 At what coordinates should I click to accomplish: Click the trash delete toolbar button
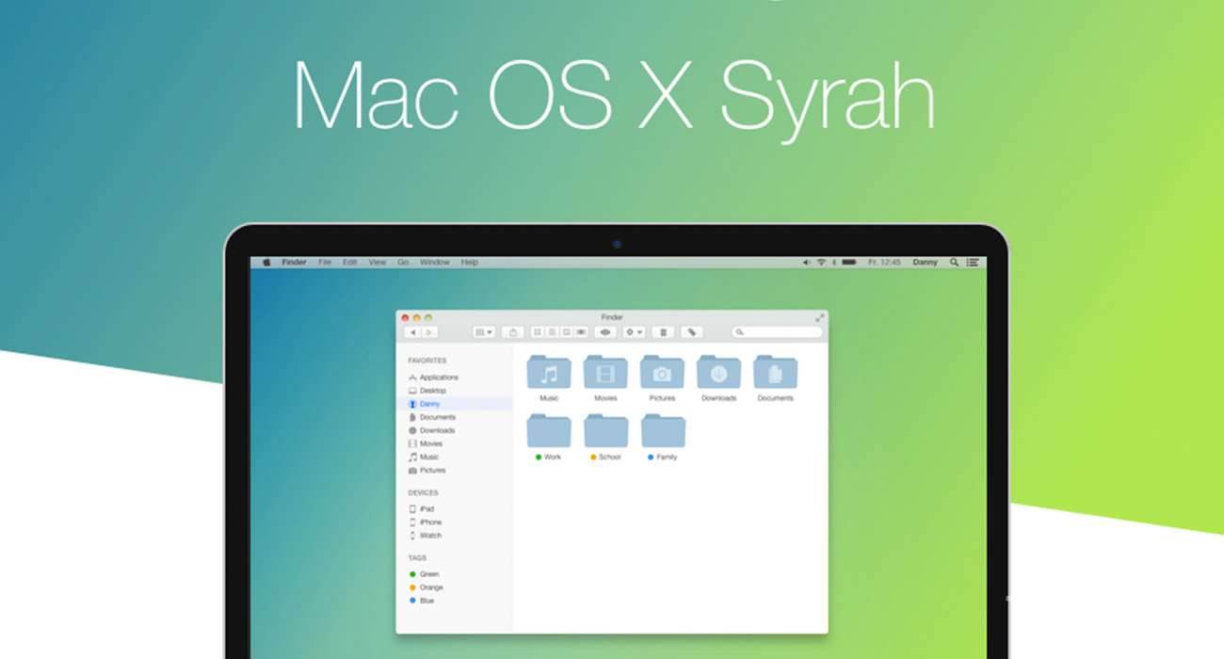(663, 332)
